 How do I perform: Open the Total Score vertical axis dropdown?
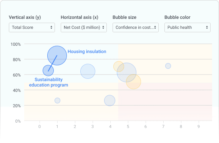click(32, 28)
